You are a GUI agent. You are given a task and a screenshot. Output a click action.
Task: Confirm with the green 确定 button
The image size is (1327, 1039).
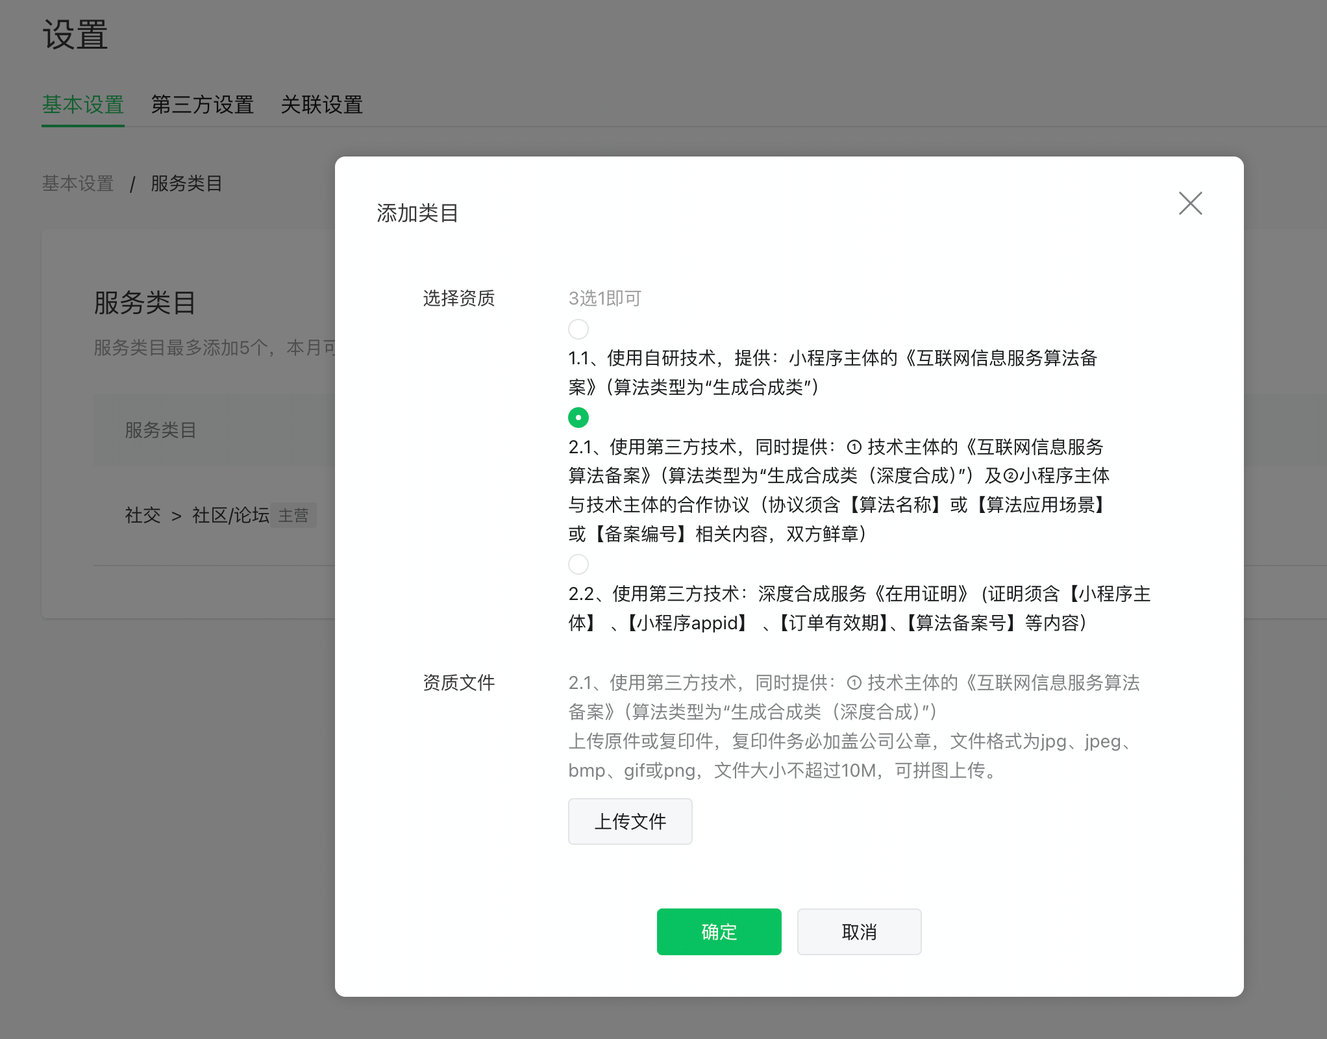719,932
